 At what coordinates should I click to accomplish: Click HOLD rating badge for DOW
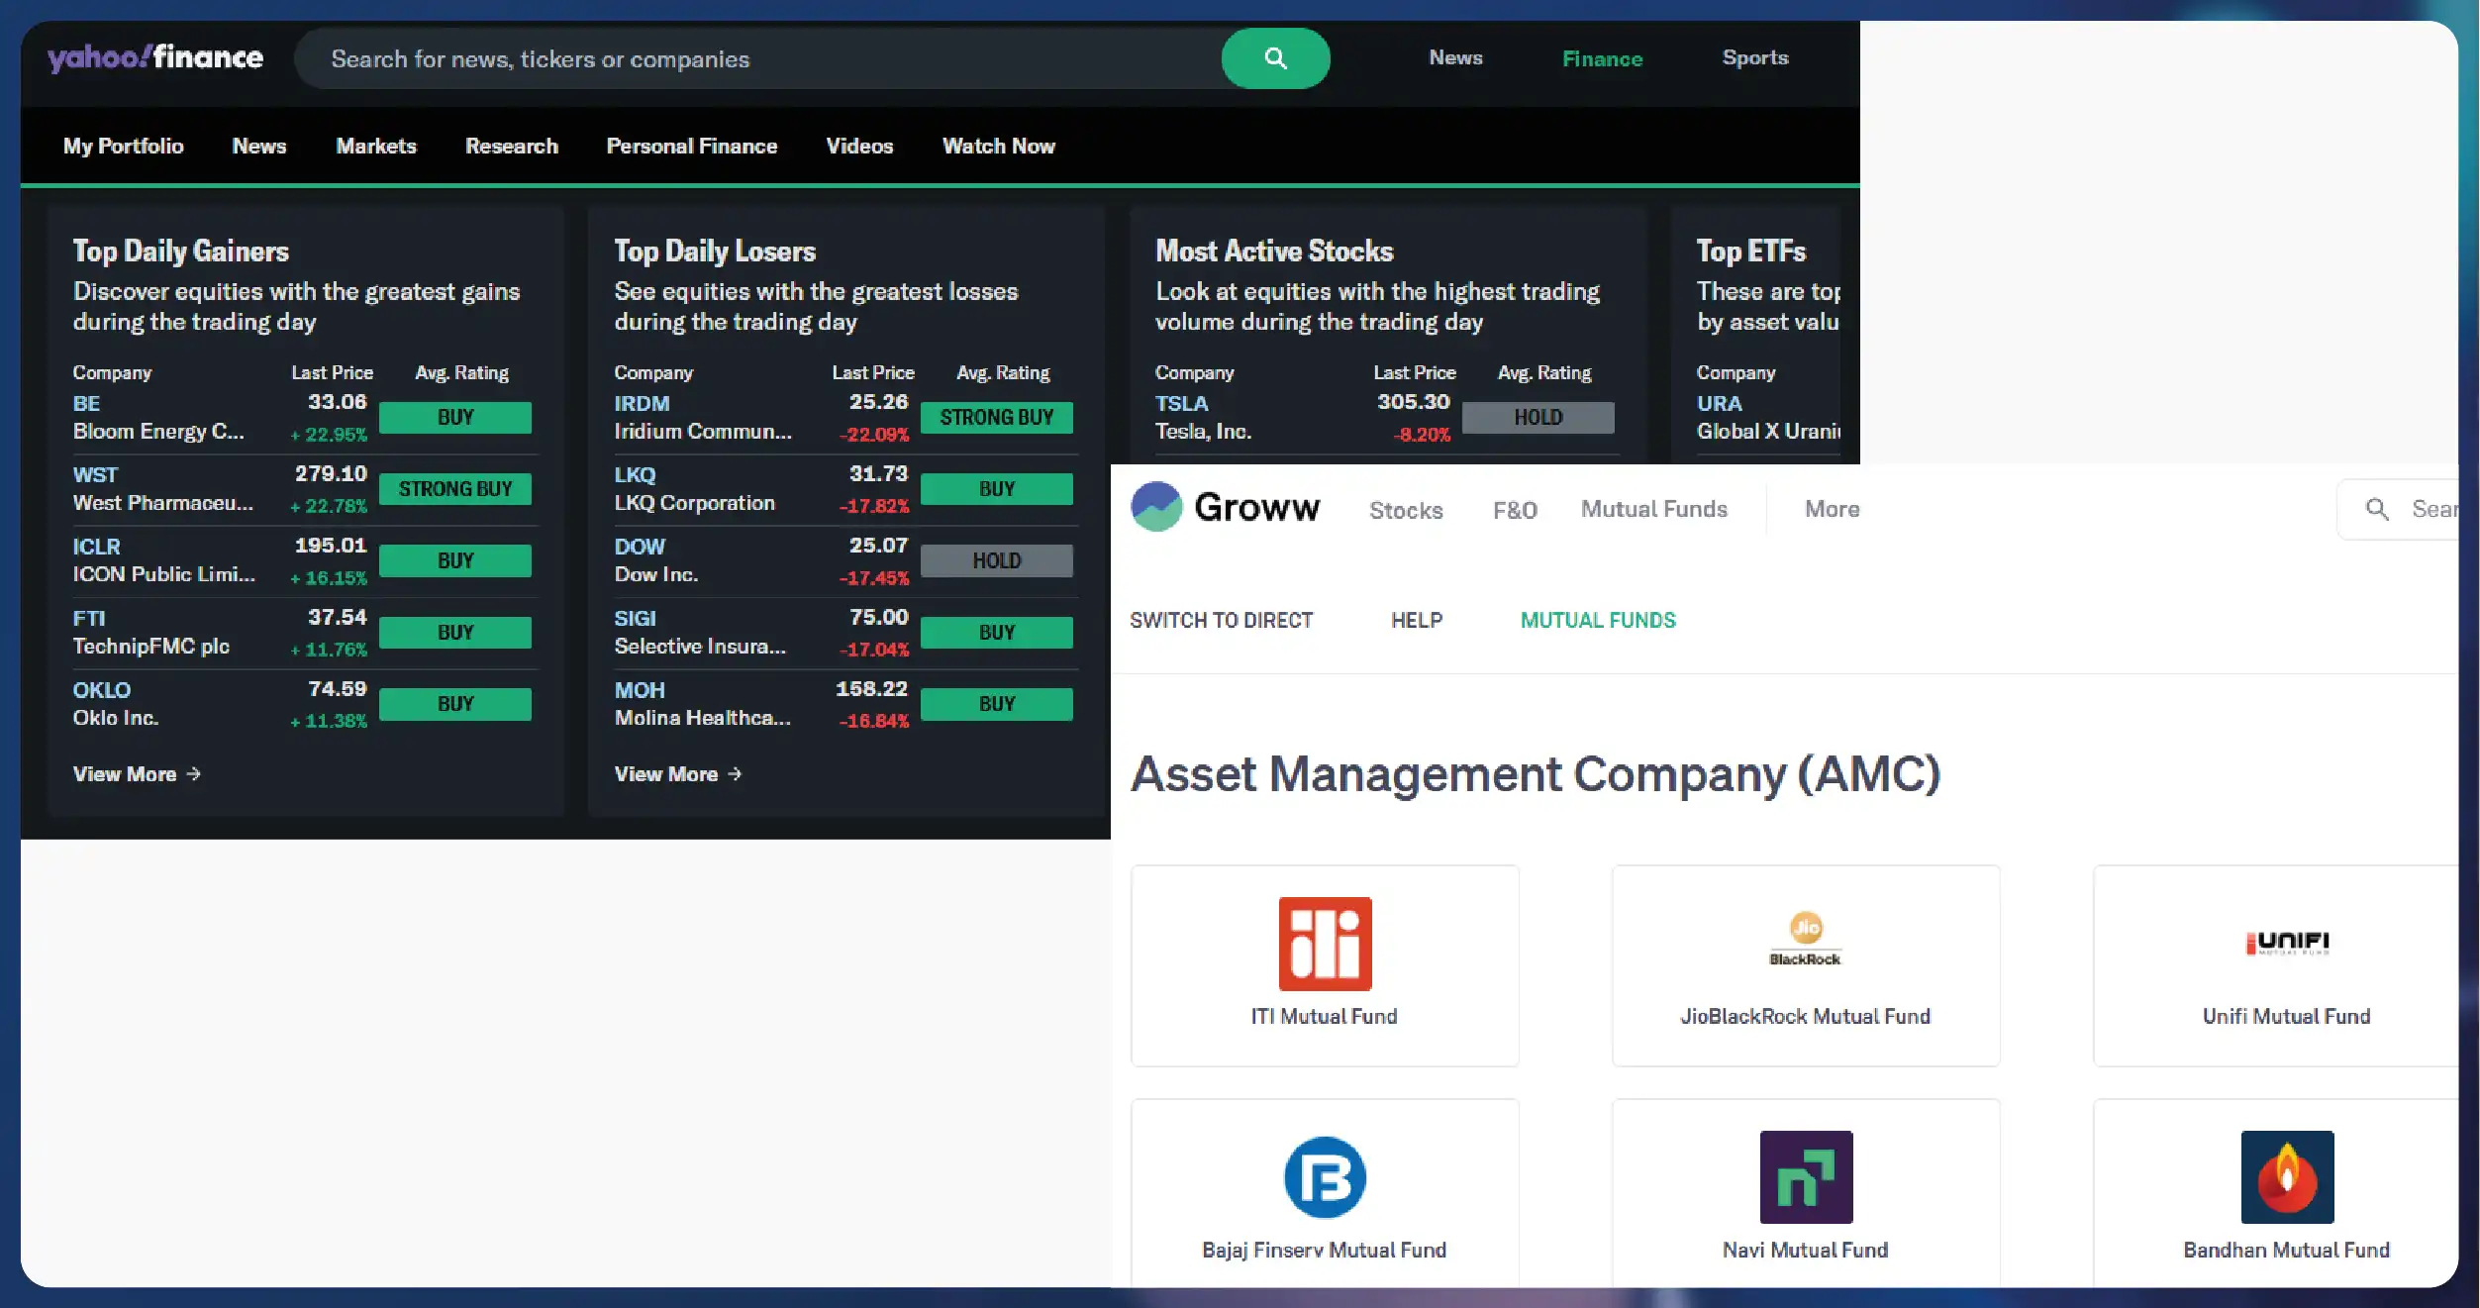click(x=996, y=560)
